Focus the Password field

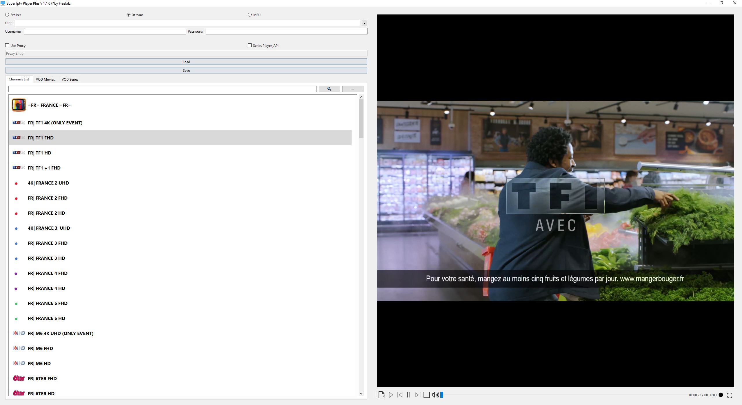(287, 31)
